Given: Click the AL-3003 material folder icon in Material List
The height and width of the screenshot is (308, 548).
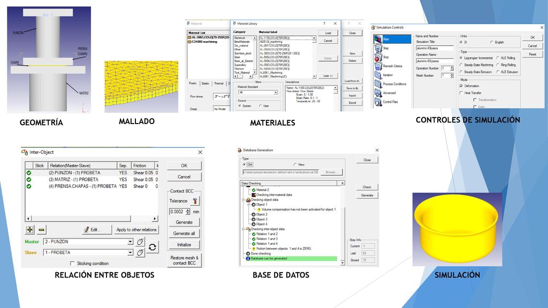Looking at the screenshot, I should click(x=189, y=37).
